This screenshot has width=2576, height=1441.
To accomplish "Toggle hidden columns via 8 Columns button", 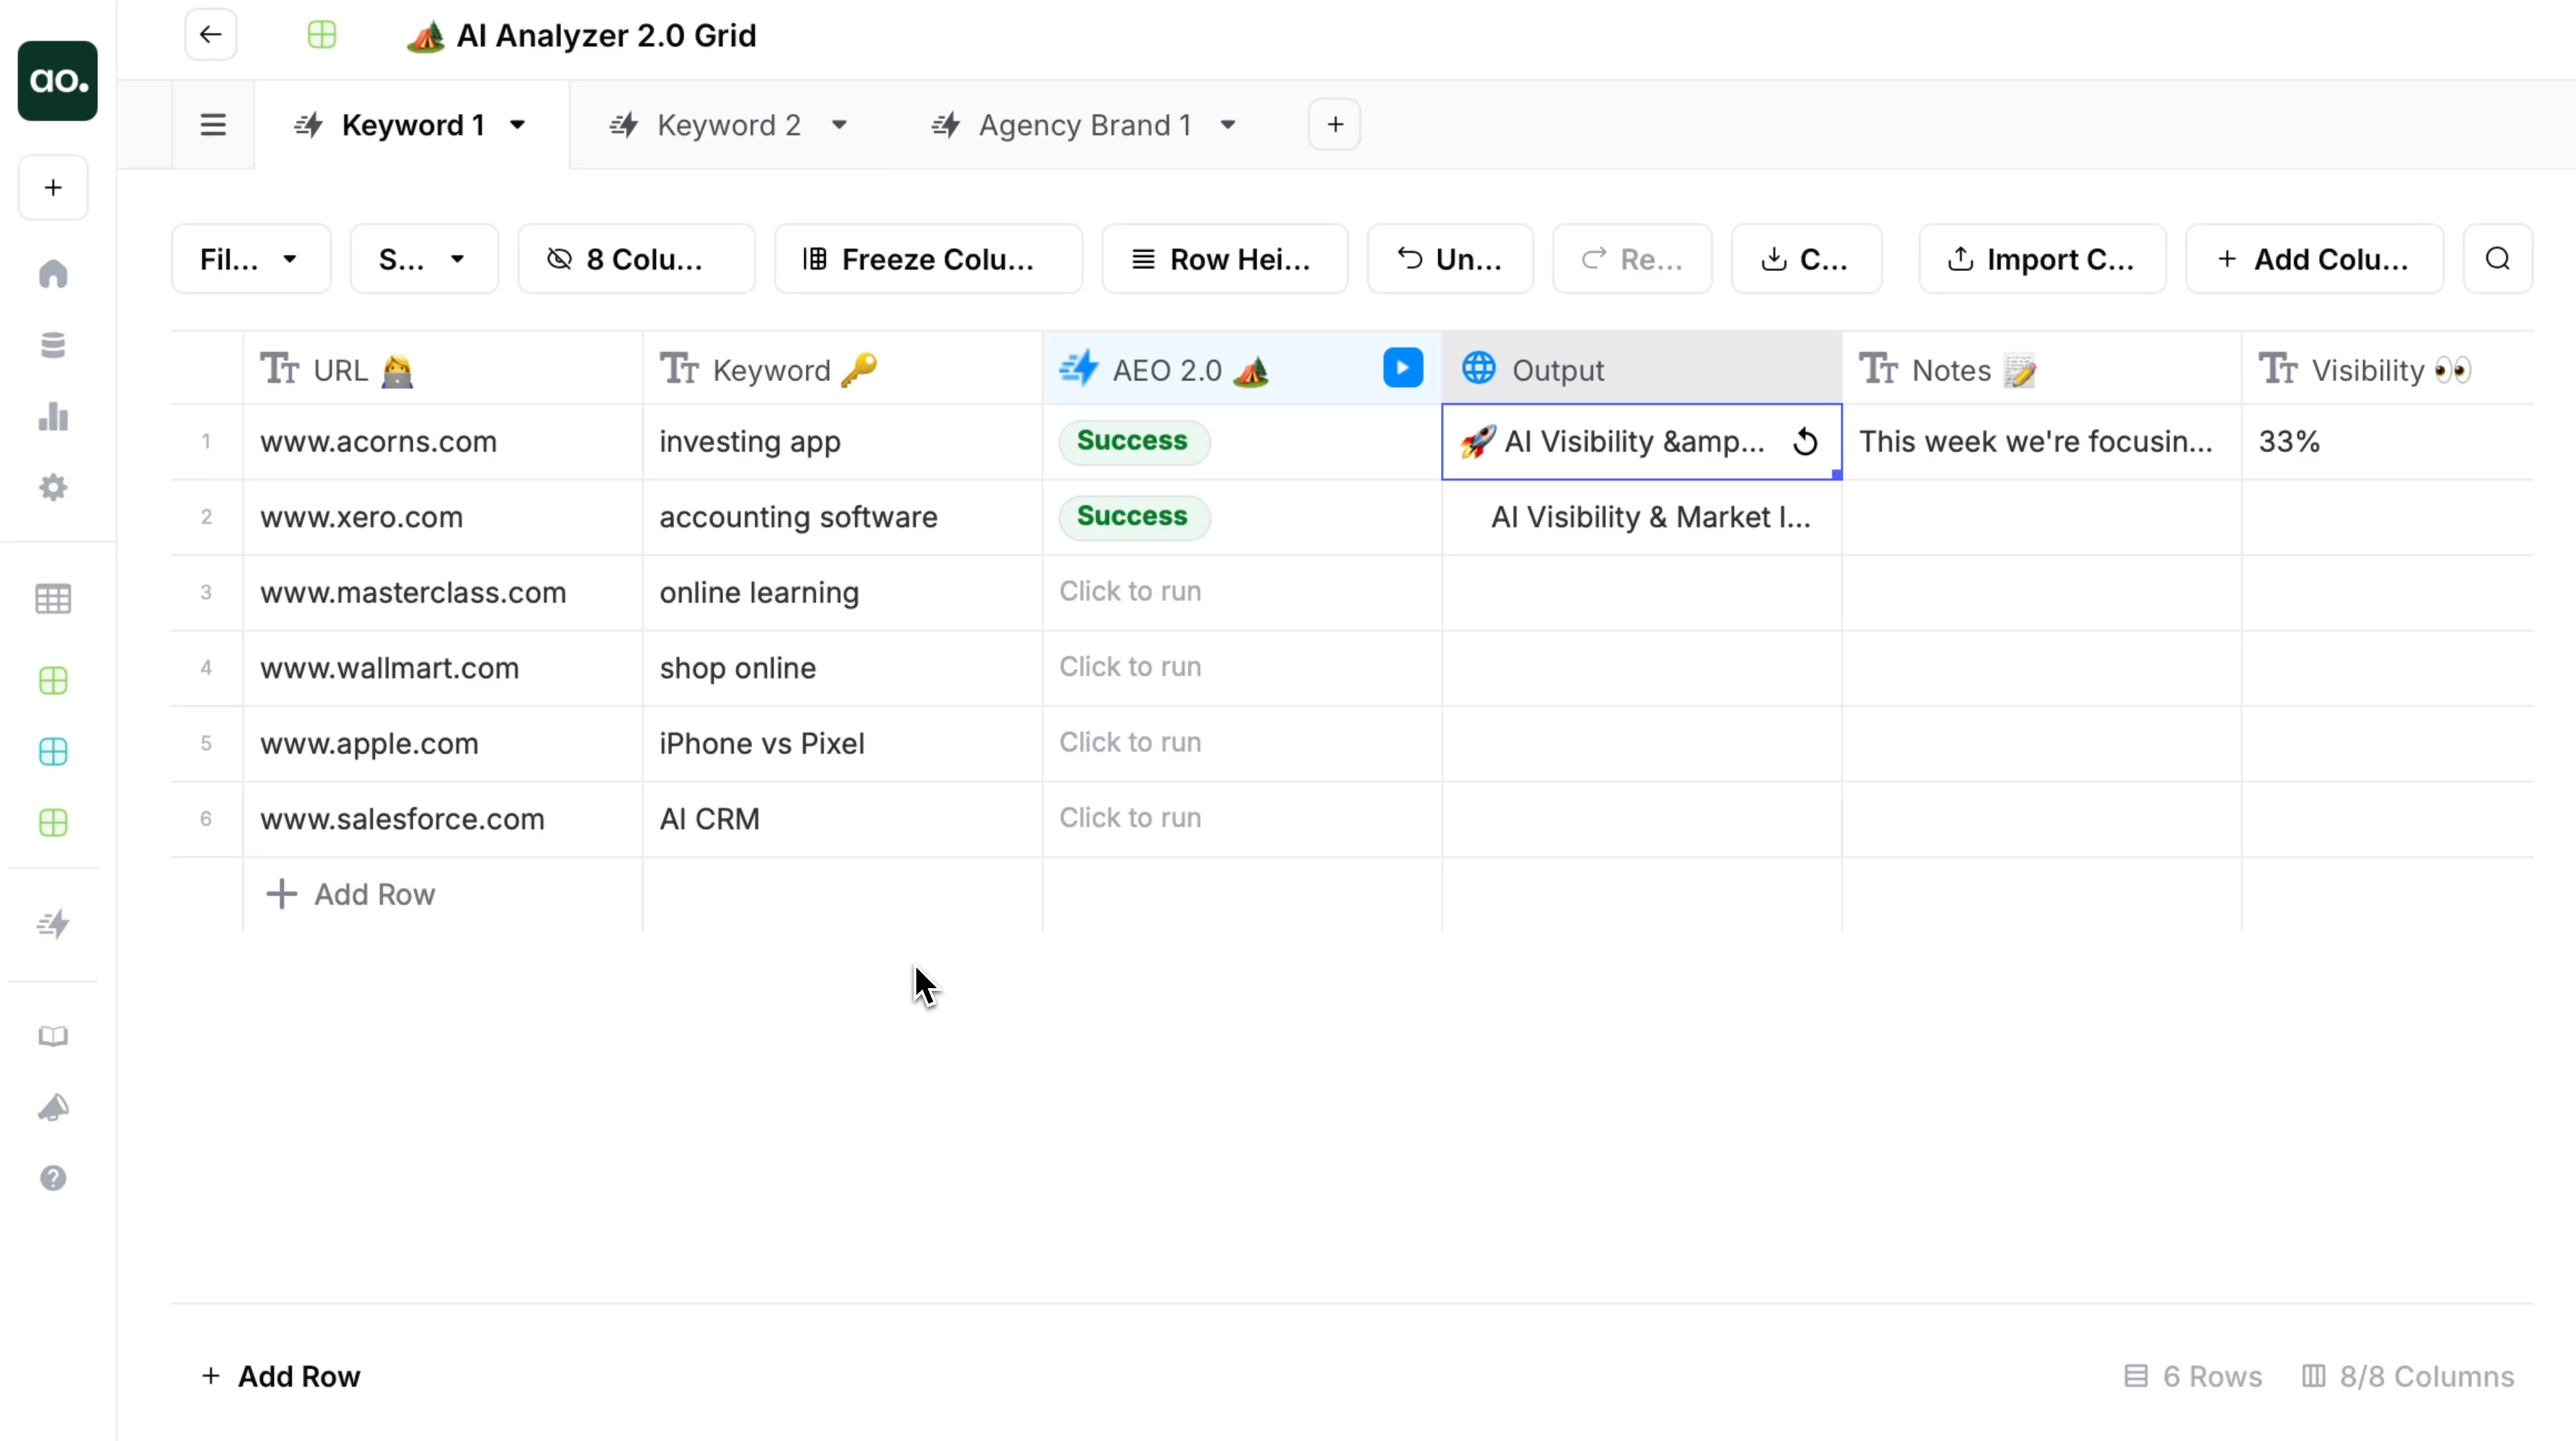I will [x=636, y=259].
